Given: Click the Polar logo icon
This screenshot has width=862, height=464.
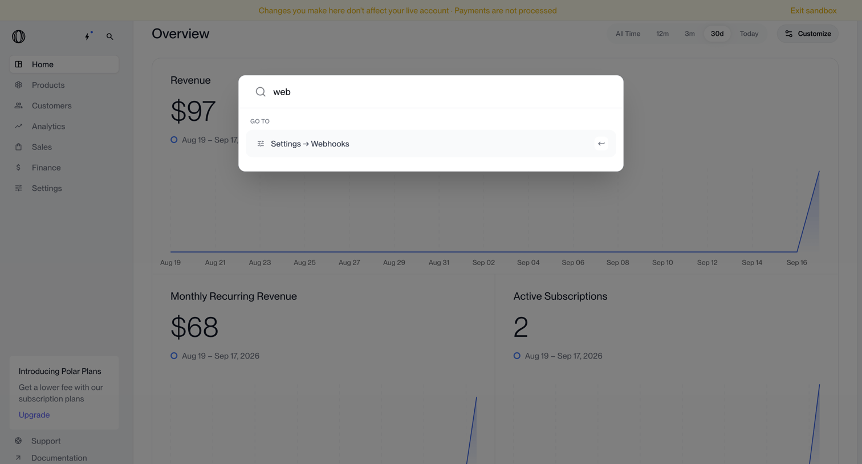Looking at the screenshot, I should (x=19, y=36).
